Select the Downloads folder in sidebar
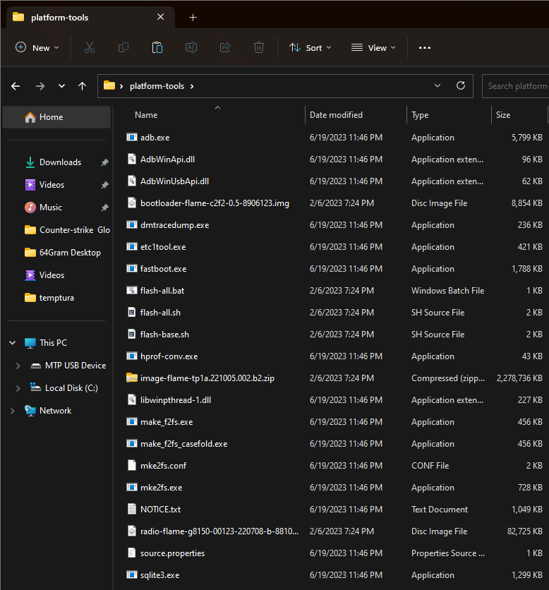Screen dimensions: 549x590 [x=60, y=162]
